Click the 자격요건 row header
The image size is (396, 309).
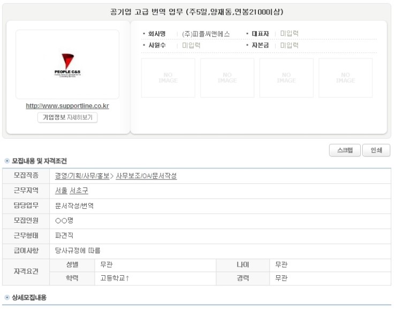pos(26,272)
